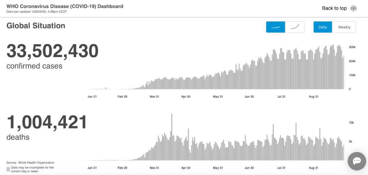Click the Back to top link
This screenshot has width=368, height=175.
coord(334,8)
